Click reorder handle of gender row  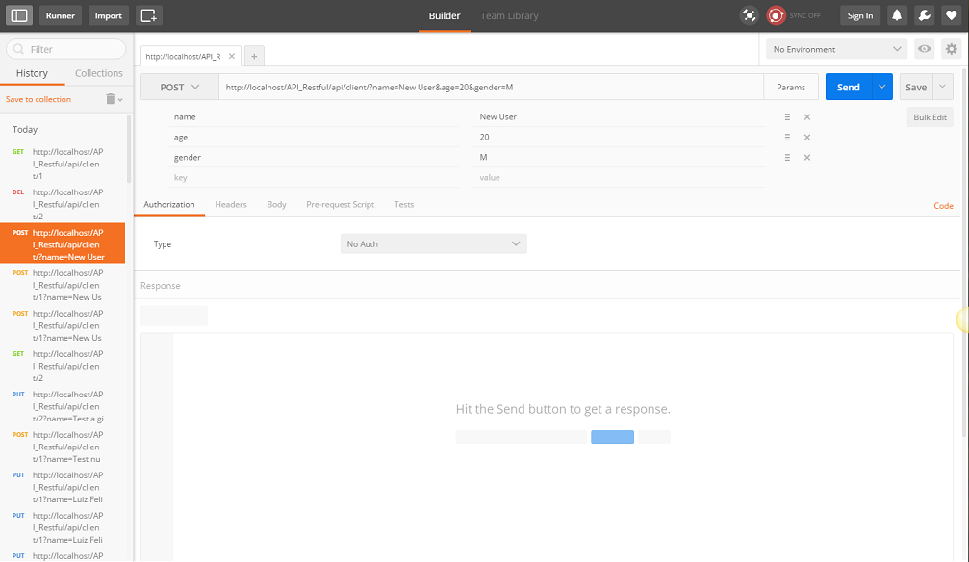(x=787, y=158)
